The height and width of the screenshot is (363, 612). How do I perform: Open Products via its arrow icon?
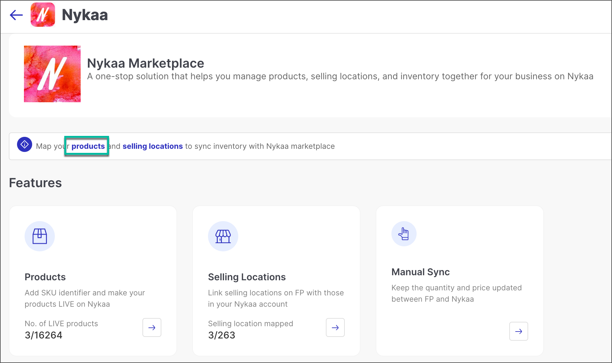[152, 327]
